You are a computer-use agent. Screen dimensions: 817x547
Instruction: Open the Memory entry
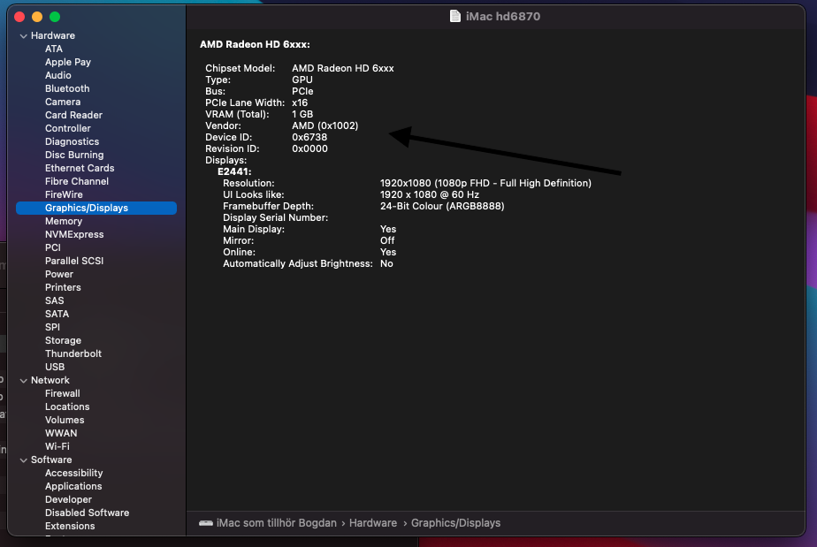[x=64, y=221]
